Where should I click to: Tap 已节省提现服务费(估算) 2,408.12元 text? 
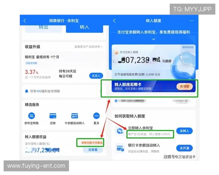(137, 74)
